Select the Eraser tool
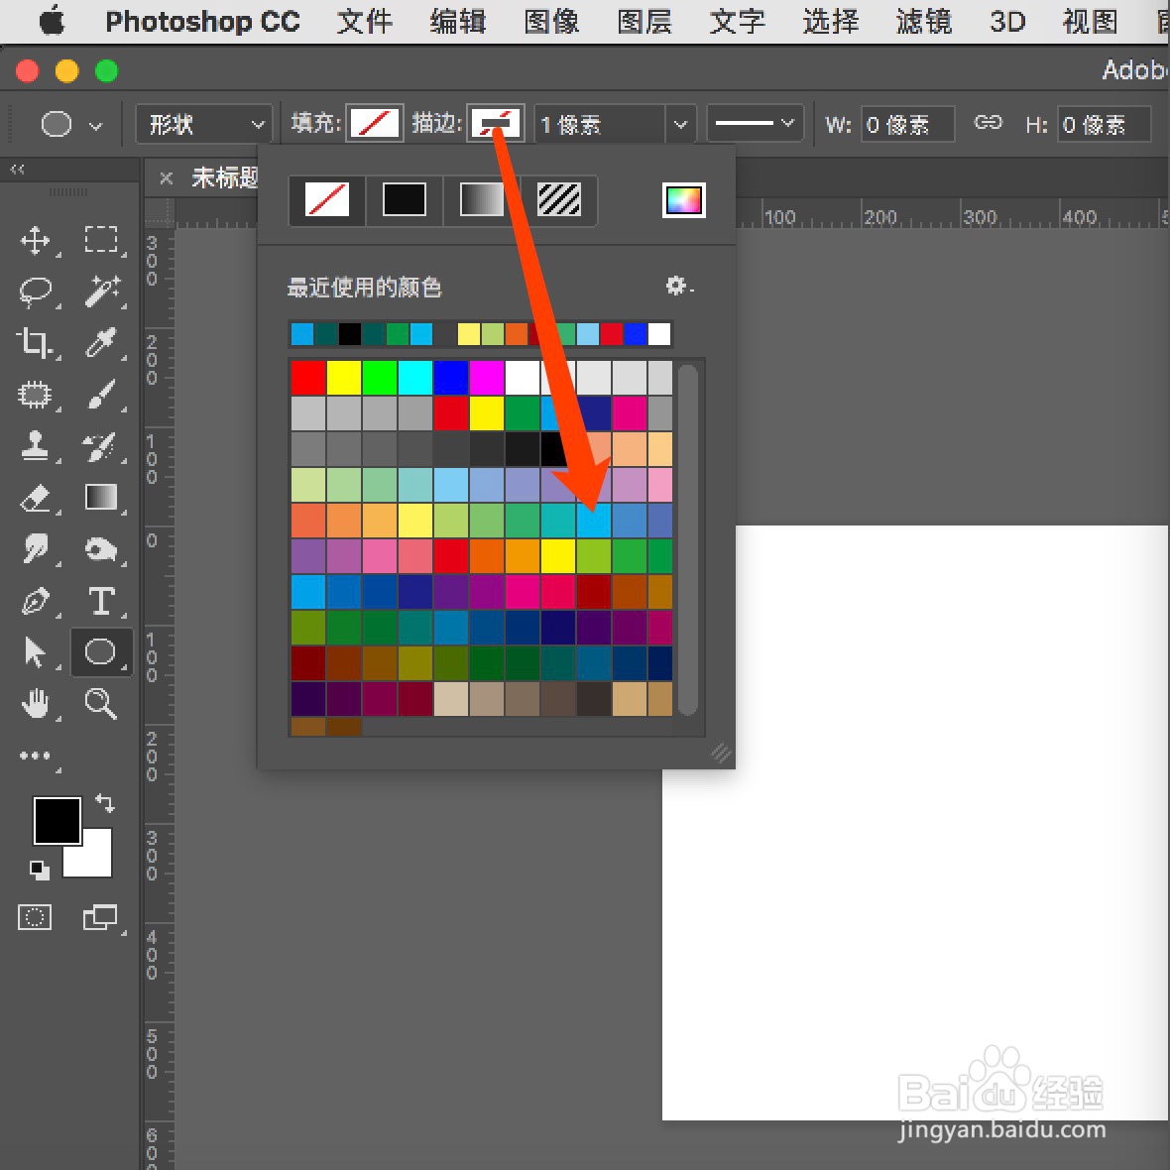The height and width of the screenshot is (1170, 1170). 35,498
